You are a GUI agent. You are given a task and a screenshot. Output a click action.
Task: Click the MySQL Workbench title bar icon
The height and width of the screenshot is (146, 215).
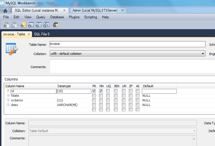(x=2, y=3)
